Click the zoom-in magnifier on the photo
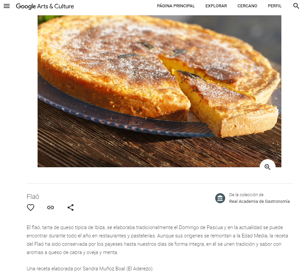 [267, 167]
